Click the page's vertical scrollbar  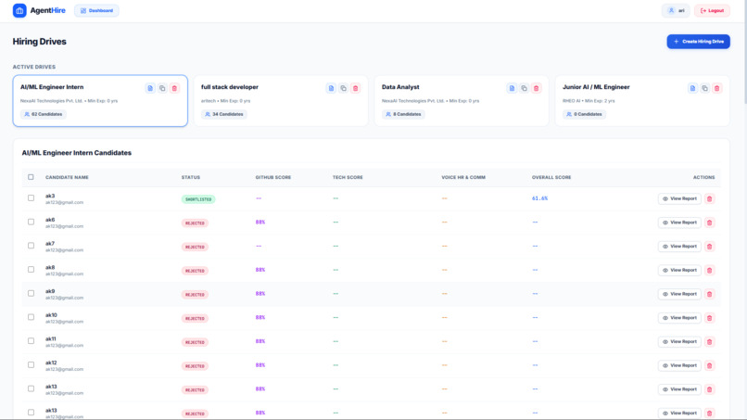pyautogui.click(x=744, y=53)
